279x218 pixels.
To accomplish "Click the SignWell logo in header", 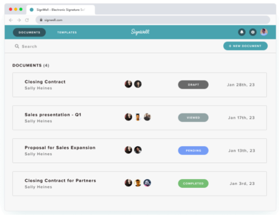I will pos(140,32).
